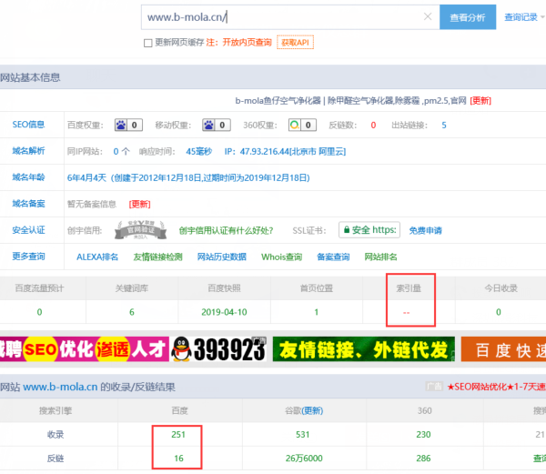Open the 友情链接检测 link
The height and width of the screenshot is (474, 546).
click(x=158, y=257)
